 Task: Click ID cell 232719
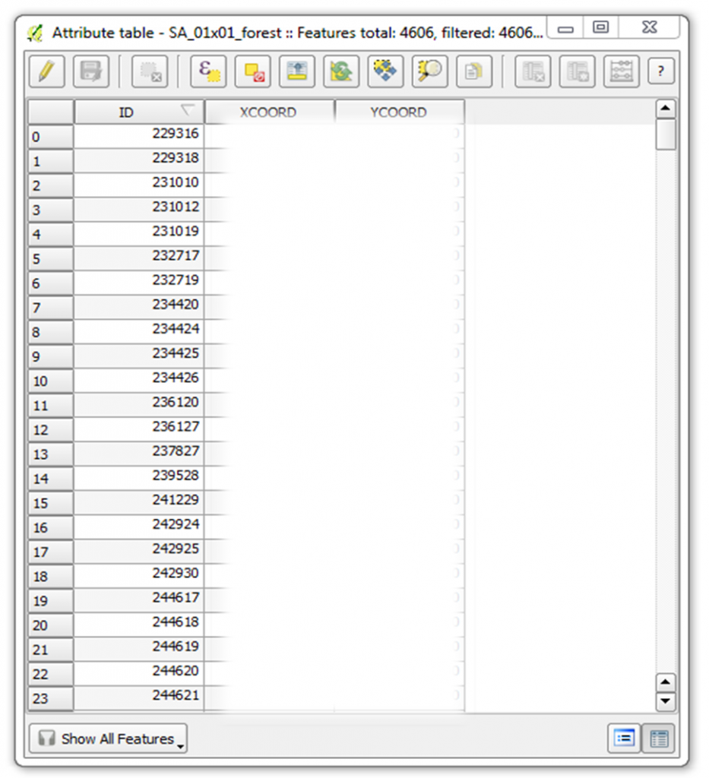[139, 283]
